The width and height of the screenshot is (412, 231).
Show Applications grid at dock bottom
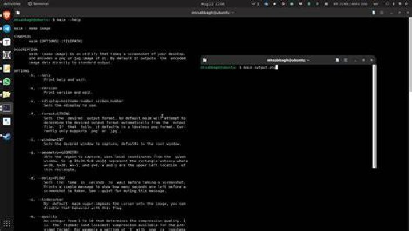[7, 224]
